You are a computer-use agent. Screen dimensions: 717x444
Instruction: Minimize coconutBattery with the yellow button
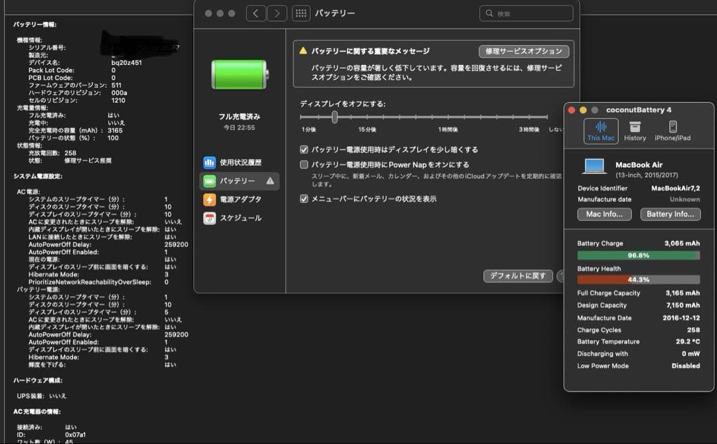[x=583, y=110]
